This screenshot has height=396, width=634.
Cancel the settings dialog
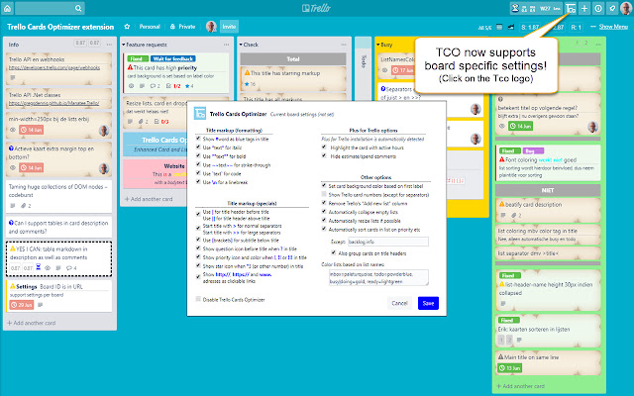[x=399, y=303]
